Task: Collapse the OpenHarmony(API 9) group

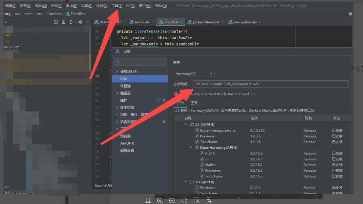Action: coord(191,147)
